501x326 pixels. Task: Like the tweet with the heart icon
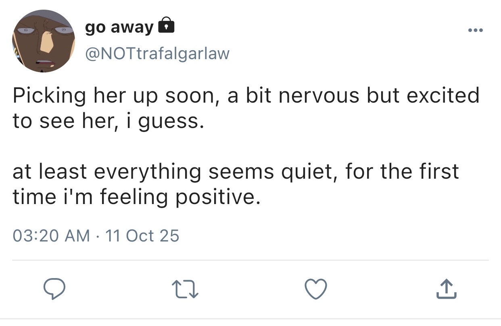coord(315,289)
